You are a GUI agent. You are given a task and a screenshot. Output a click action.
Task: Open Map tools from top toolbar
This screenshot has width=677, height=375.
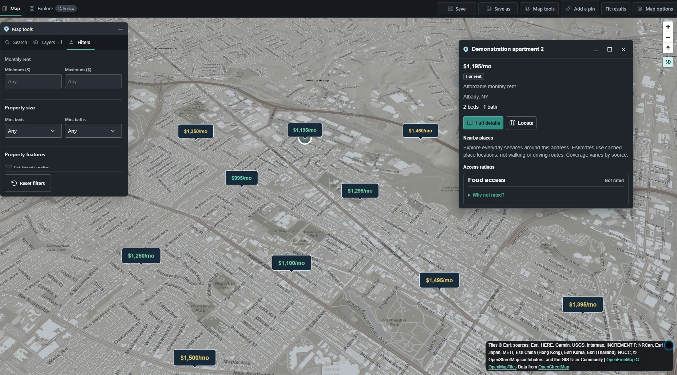[539, 9]
